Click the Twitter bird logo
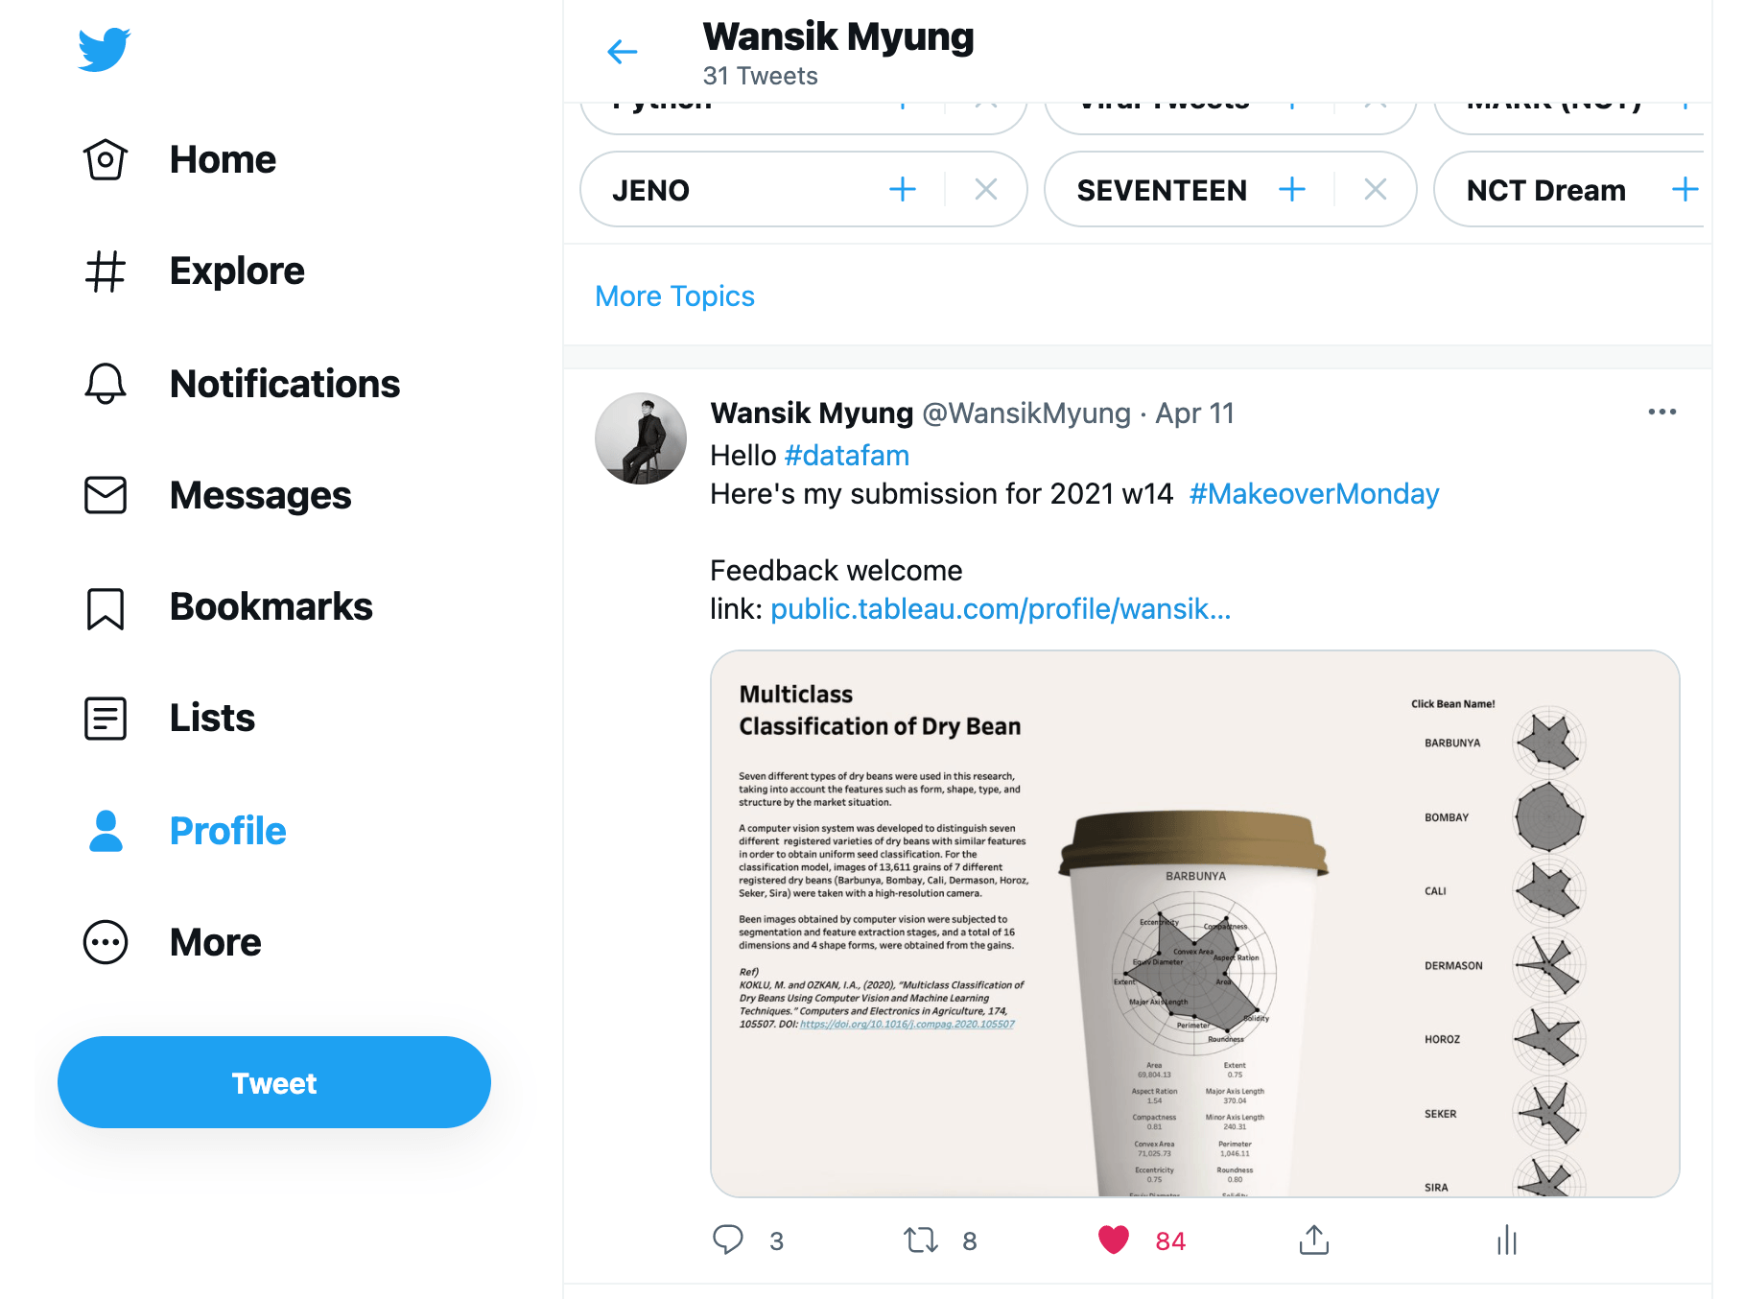The width and height of the screenshot is (1744, 1299). pyautogui.click(x=104, y=49)
